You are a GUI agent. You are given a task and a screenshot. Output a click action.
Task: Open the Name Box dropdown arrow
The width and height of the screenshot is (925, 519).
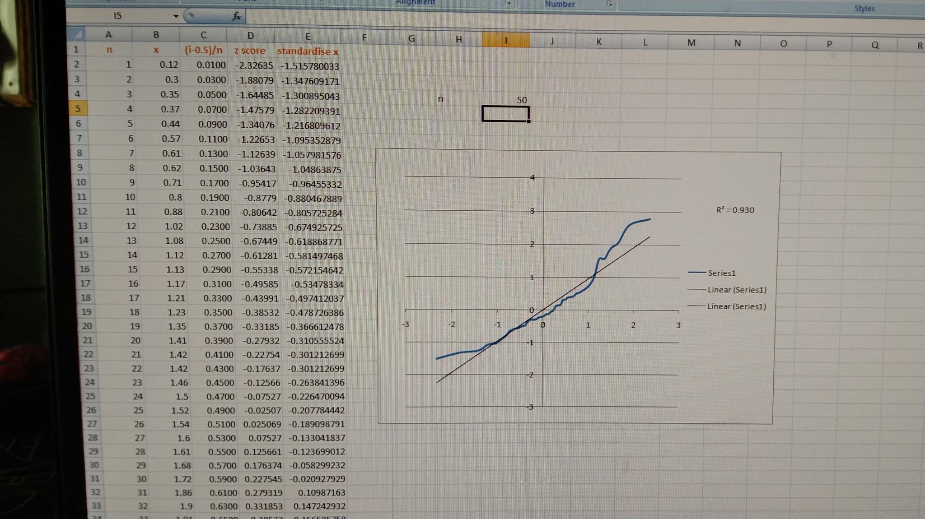coord(176,17)
